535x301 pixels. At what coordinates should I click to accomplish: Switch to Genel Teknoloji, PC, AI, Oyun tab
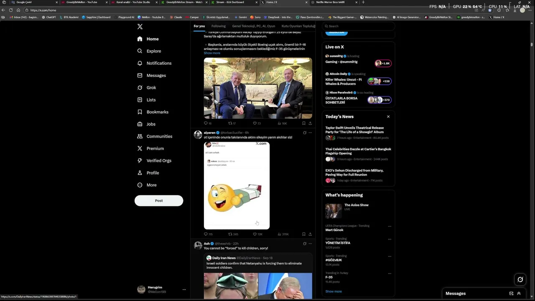click(x=254, y=26)
